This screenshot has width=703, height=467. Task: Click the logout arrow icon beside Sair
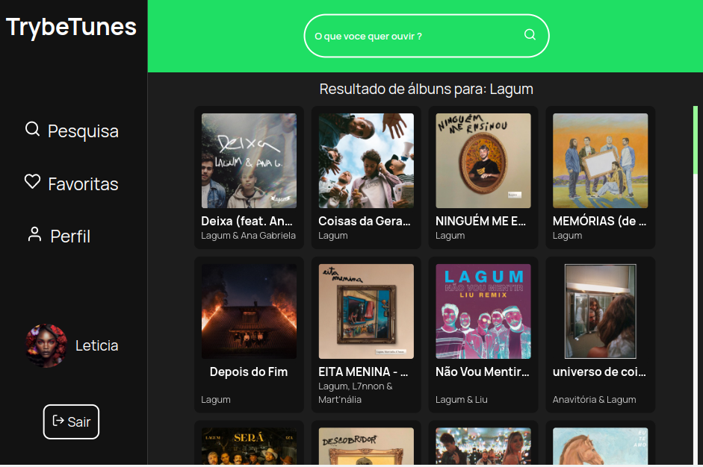click(x=58, y=421)
